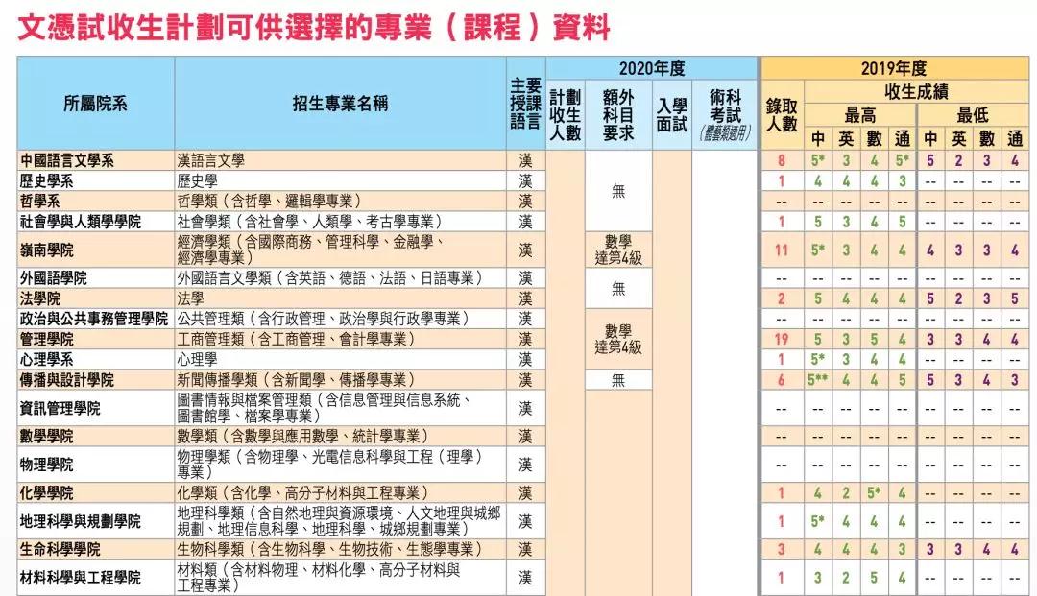
Task: Select the 最低 score group header
Action: point(972,115)
